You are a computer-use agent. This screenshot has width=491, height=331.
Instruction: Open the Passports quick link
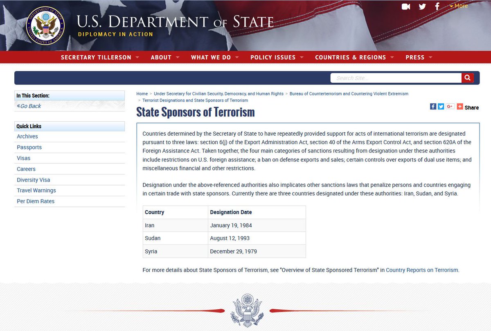coord(29,147)
